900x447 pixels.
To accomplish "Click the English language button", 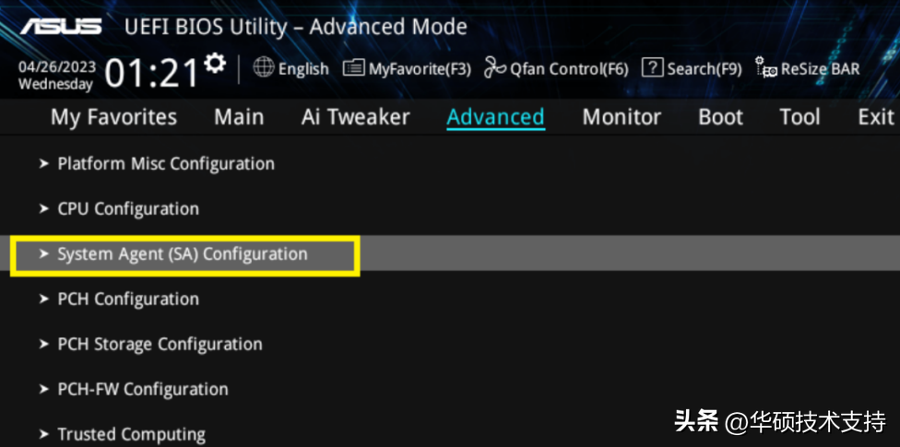I will click(303, 69).
